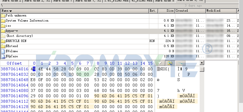Select the $RECYCLE.BIN folder icon
243x112 pixels.
click(x=3, y=41)
